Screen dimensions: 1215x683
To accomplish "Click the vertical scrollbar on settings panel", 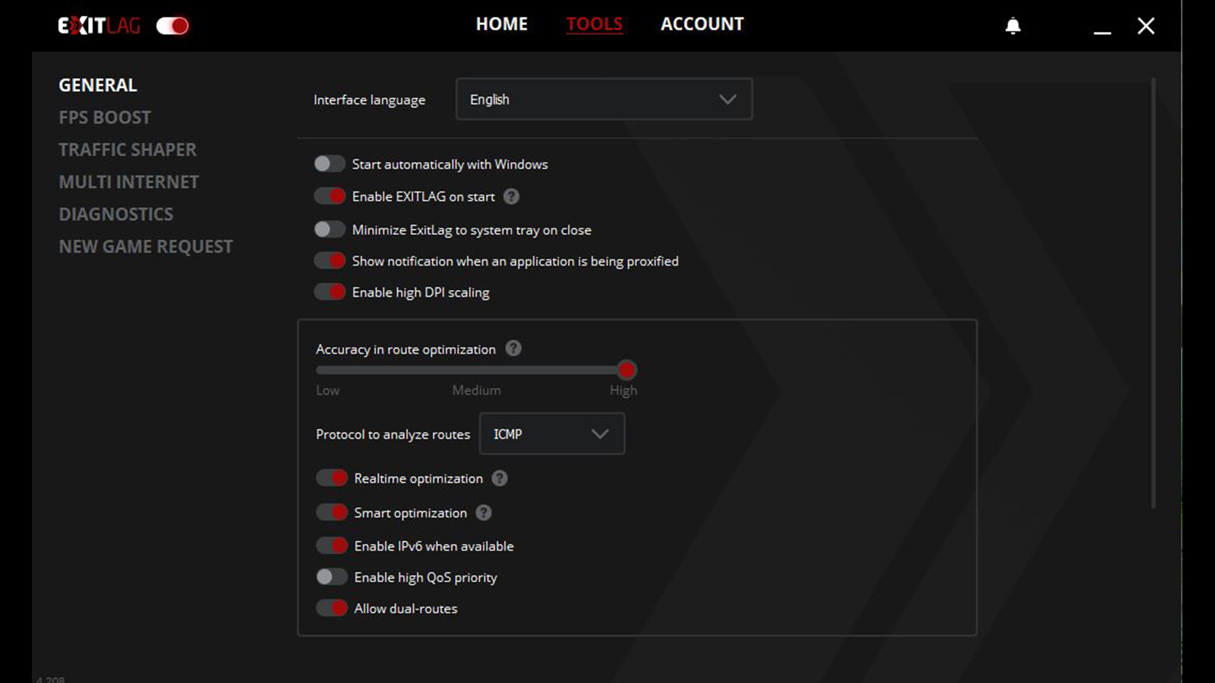I will coord(1153,293).
